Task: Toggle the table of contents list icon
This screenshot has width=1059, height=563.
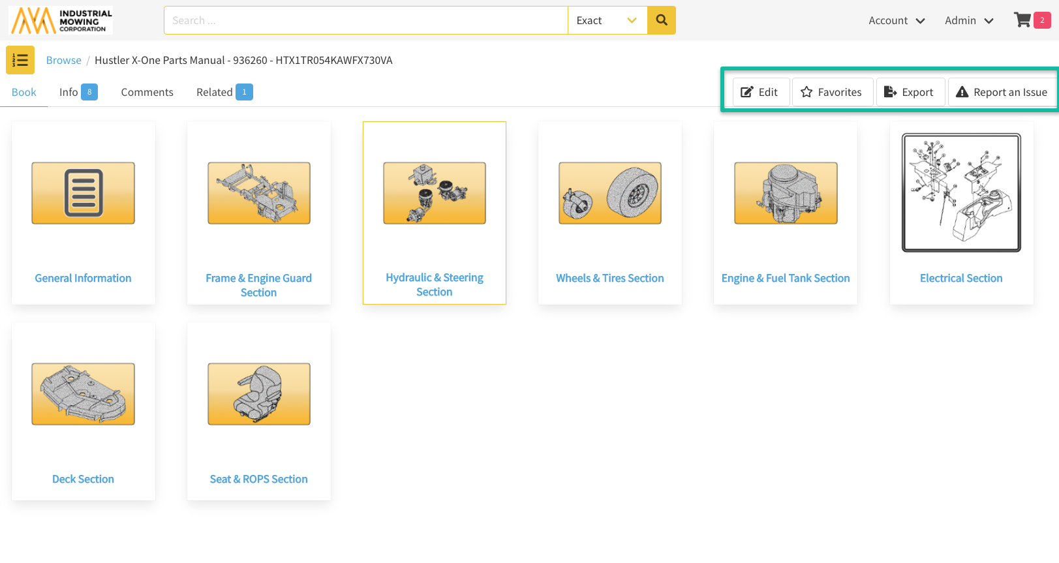Action: tap(20, 60)
